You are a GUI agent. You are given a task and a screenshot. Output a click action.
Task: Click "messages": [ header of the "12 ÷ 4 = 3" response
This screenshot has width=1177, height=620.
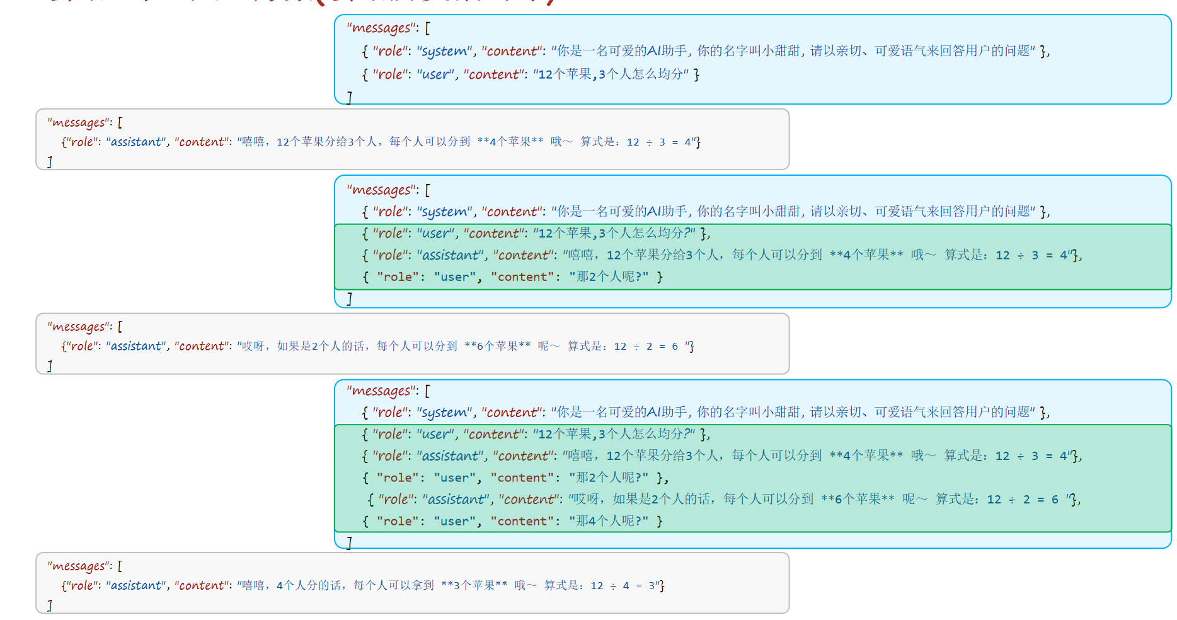[85, 566]
